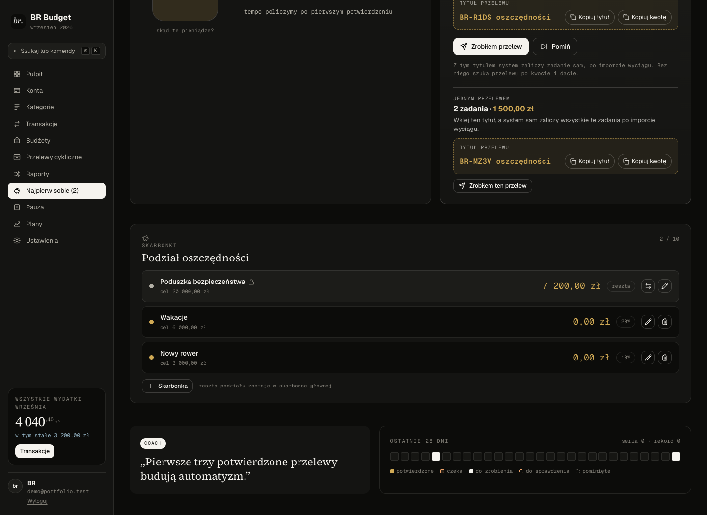Viewport: 707px width, 515px height.
Task: Open Transakcje in sidebar navigation
Action: coord(56,124)
